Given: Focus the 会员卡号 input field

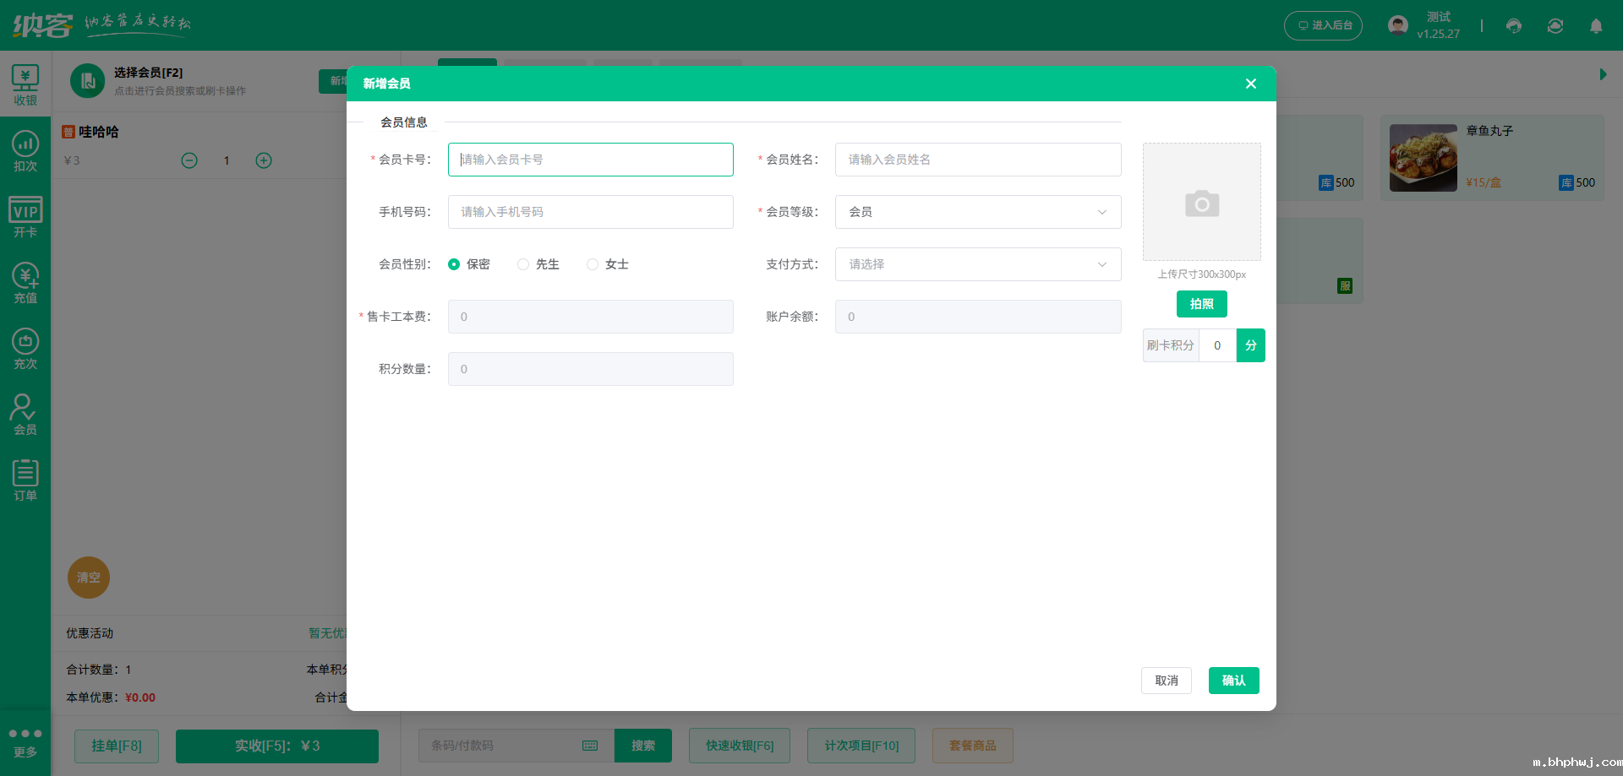Looking at the screenshot, I should pos(591,160).
